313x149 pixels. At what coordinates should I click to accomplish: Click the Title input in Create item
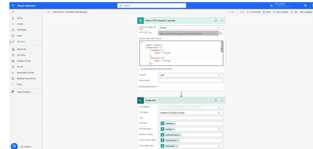191,118
